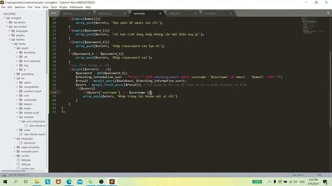Expand the plugins folder

click(x=9, y=35)
